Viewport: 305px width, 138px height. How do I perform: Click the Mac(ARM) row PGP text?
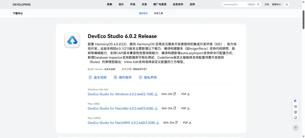pyautogui.click(x=185, y=123)
